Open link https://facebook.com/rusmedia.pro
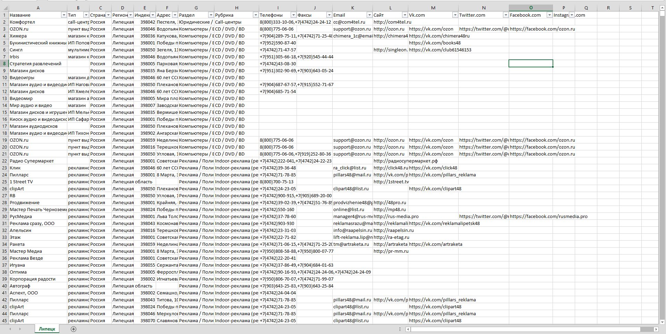Viewport: 666px width, 334px height. click(548, 216)
